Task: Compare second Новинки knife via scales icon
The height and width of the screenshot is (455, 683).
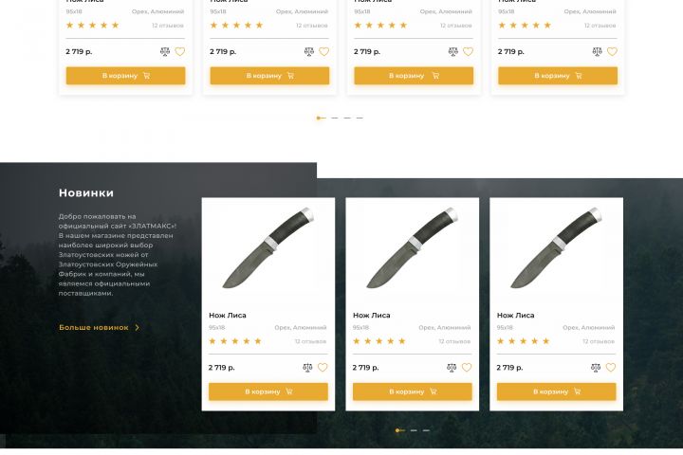Action: (452, 368)
